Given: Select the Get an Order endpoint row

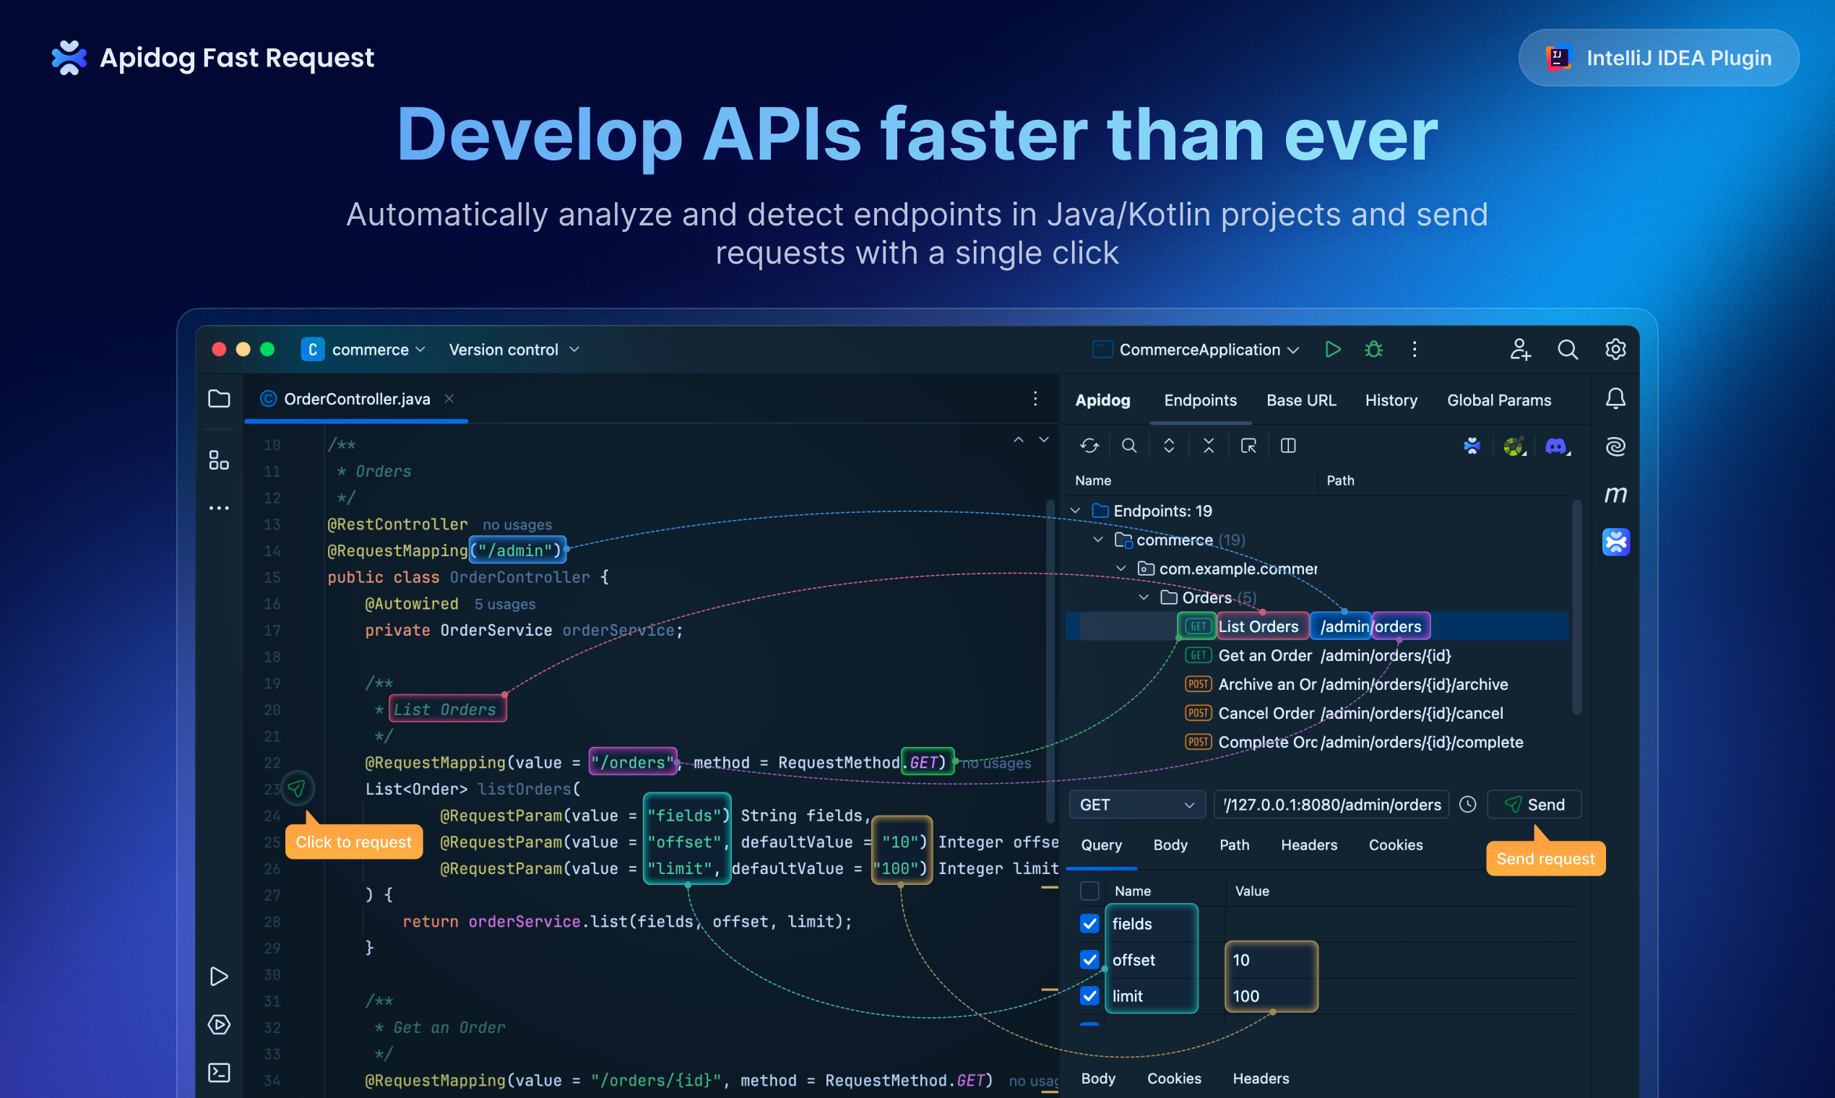Looking at the screenshot, I should 1317,655.
